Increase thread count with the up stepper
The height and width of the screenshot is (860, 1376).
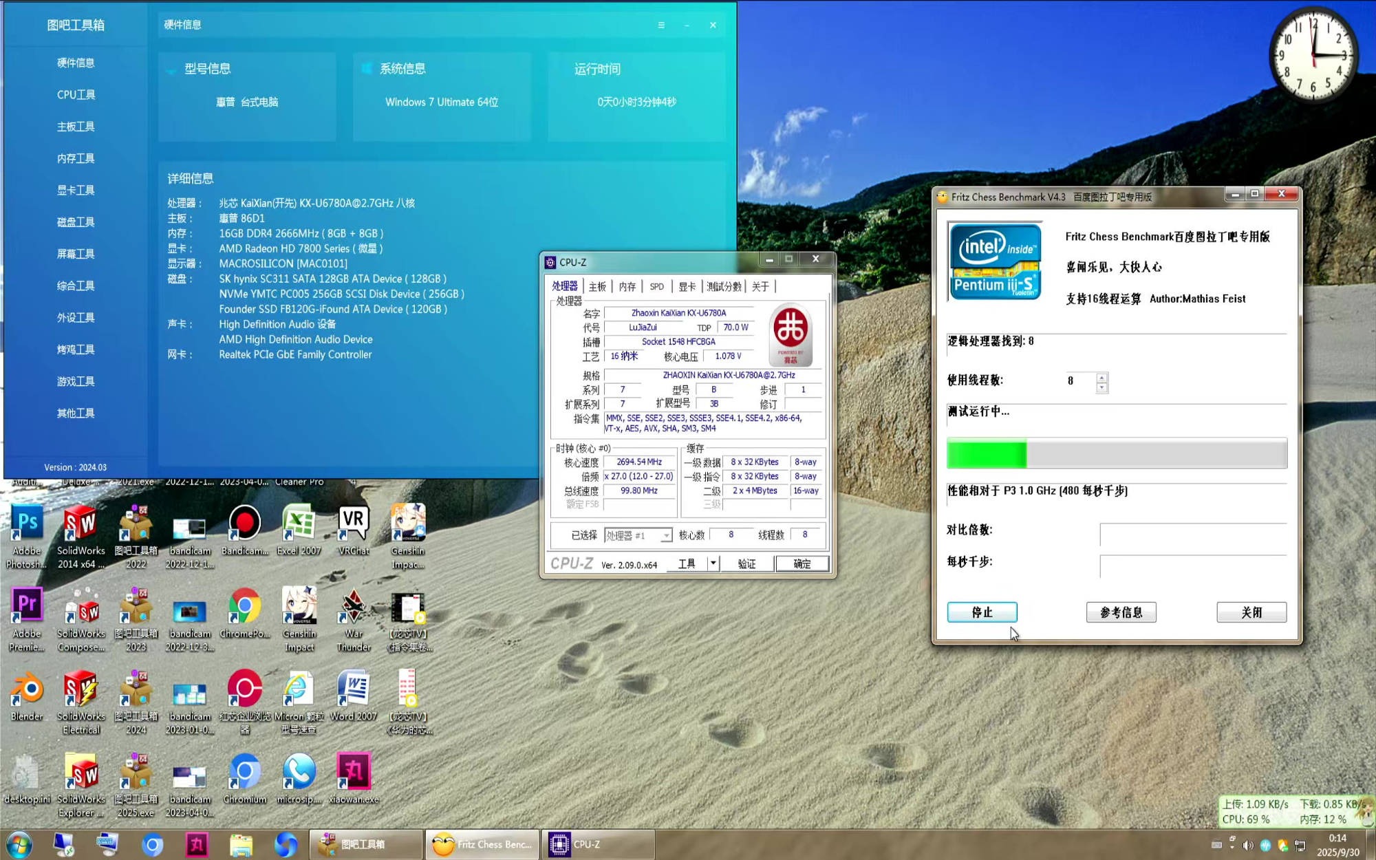pyautogui.click(x=1101, y=376)
